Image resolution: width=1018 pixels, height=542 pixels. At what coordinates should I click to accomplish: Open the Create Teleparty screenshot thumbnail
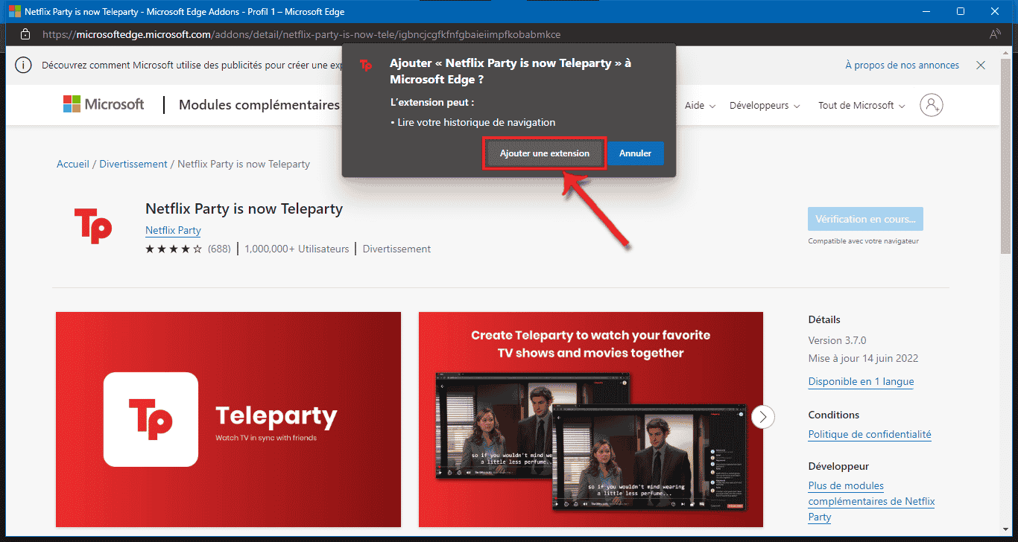[x=591, y=419]
